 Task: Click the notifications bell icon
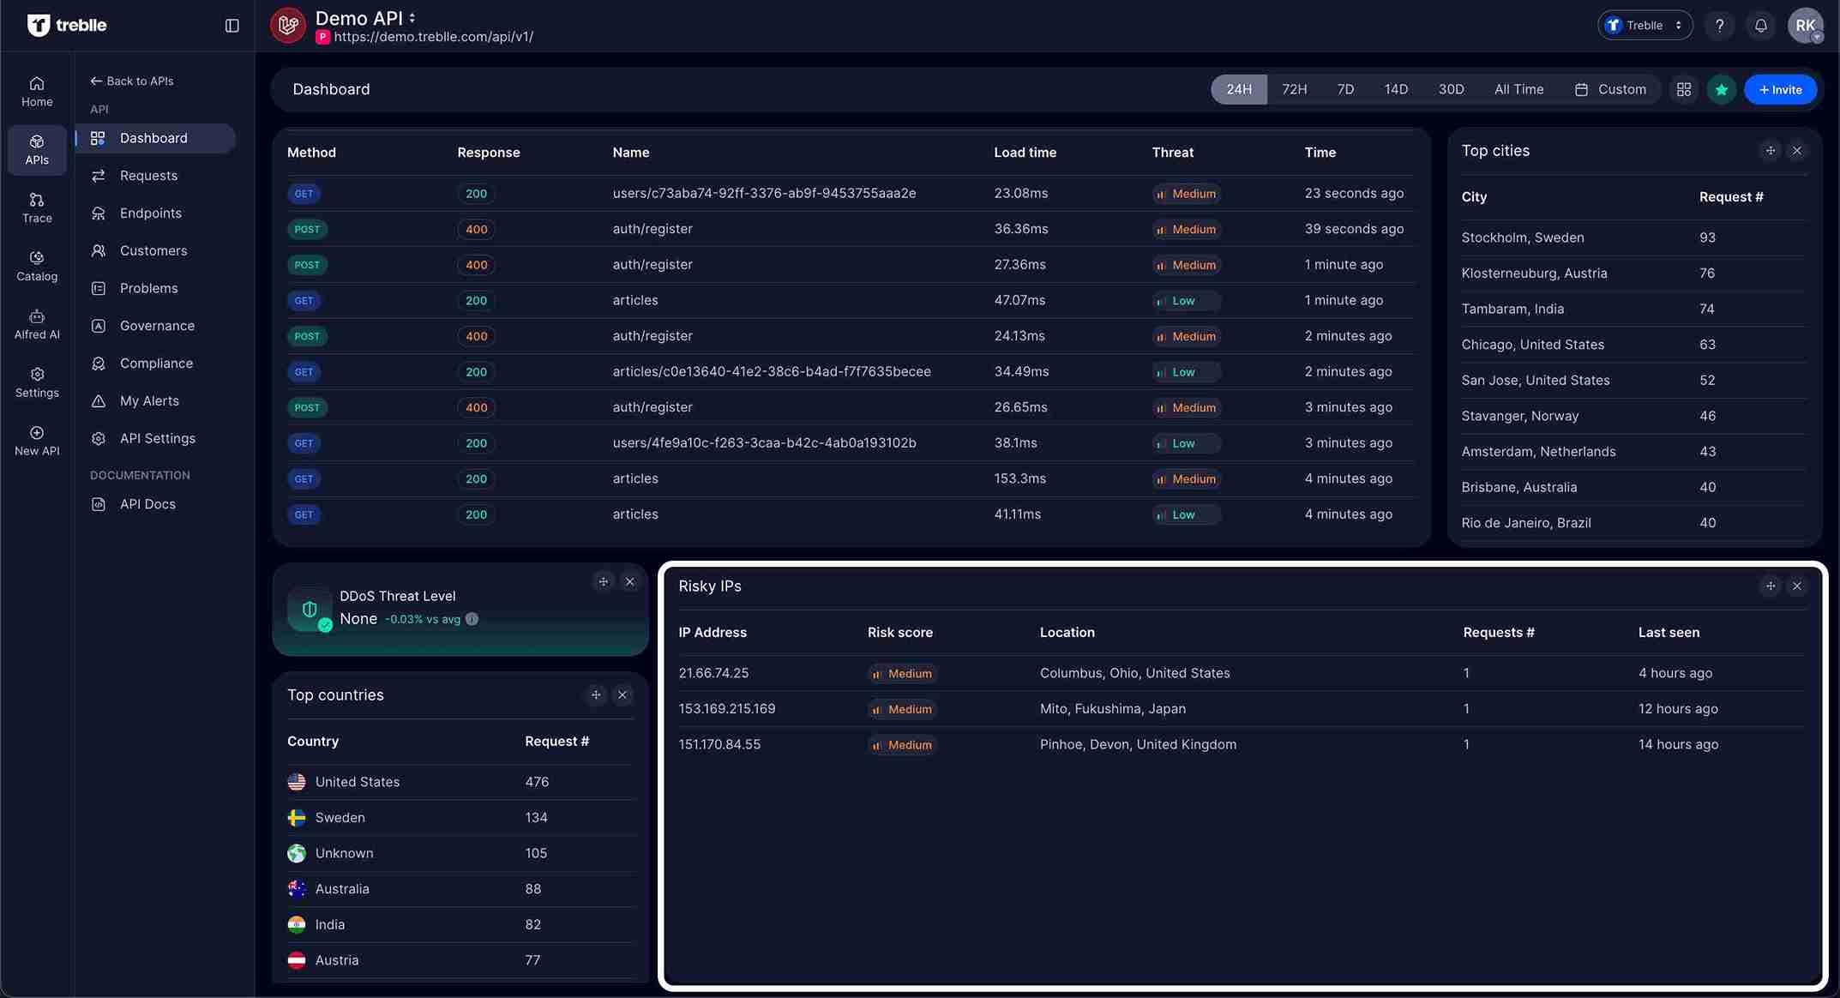click(x=1760, y=26)
